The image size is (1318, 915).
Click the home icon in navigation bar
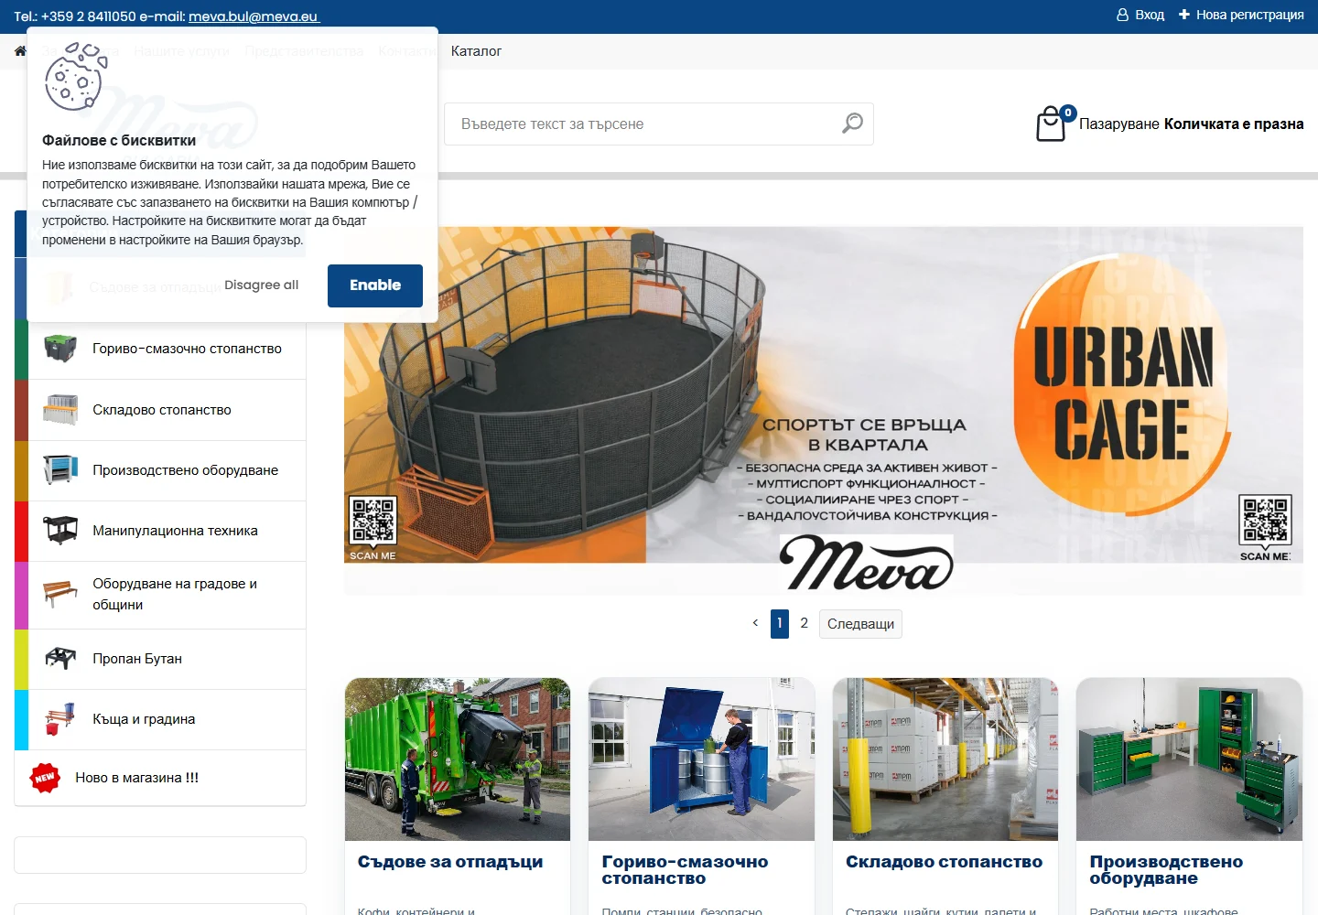point(20,51)
